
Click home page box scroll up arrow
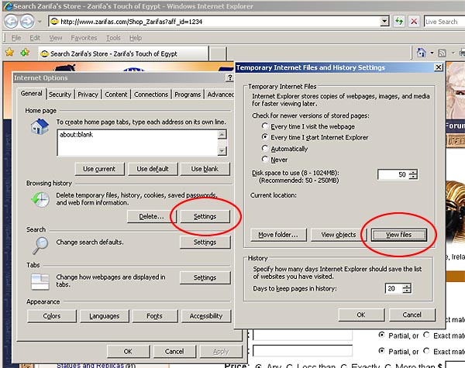pyautogui.click(x=222, y=134)
